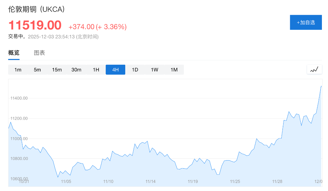The width and height of the screenshot is (328, 191).
Task: Click the line chart style icon
Action: click(x=314, y=69)
